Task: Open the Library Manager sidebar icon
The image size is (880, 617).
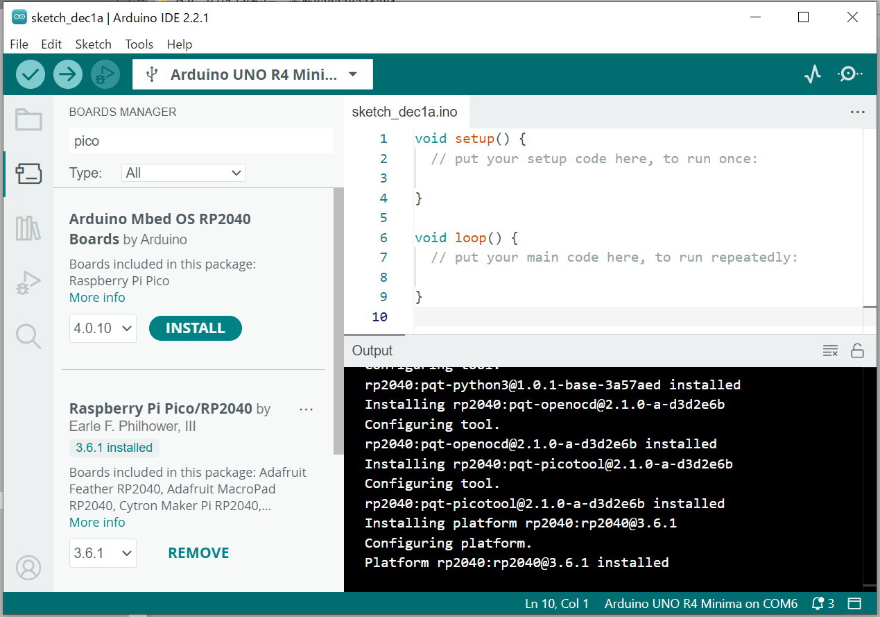Action: (x=28, y=228)
